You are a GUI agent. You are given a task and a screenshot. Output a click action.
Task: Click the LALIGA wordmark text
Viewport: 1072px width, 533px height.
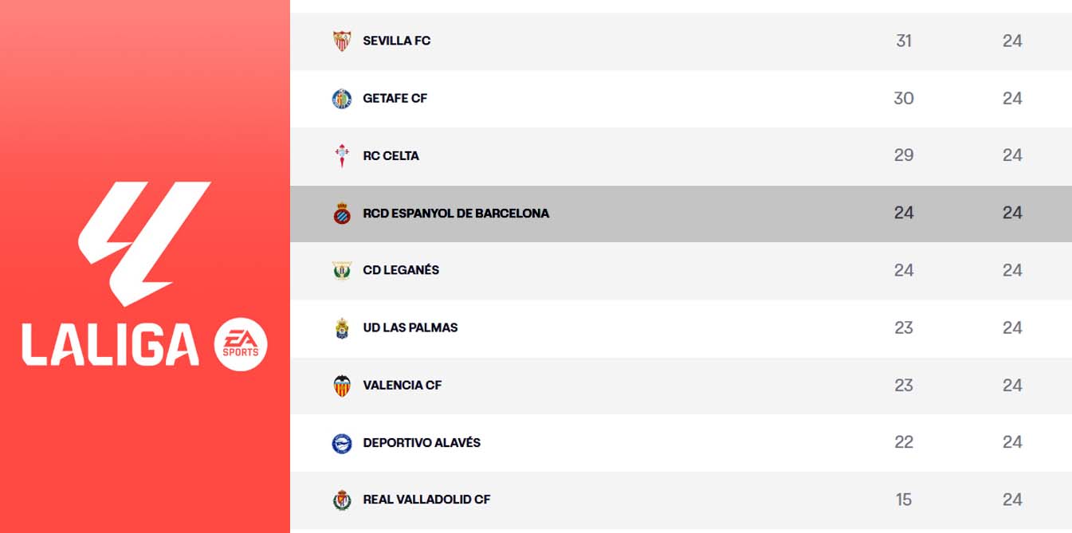tap(110, 346)
